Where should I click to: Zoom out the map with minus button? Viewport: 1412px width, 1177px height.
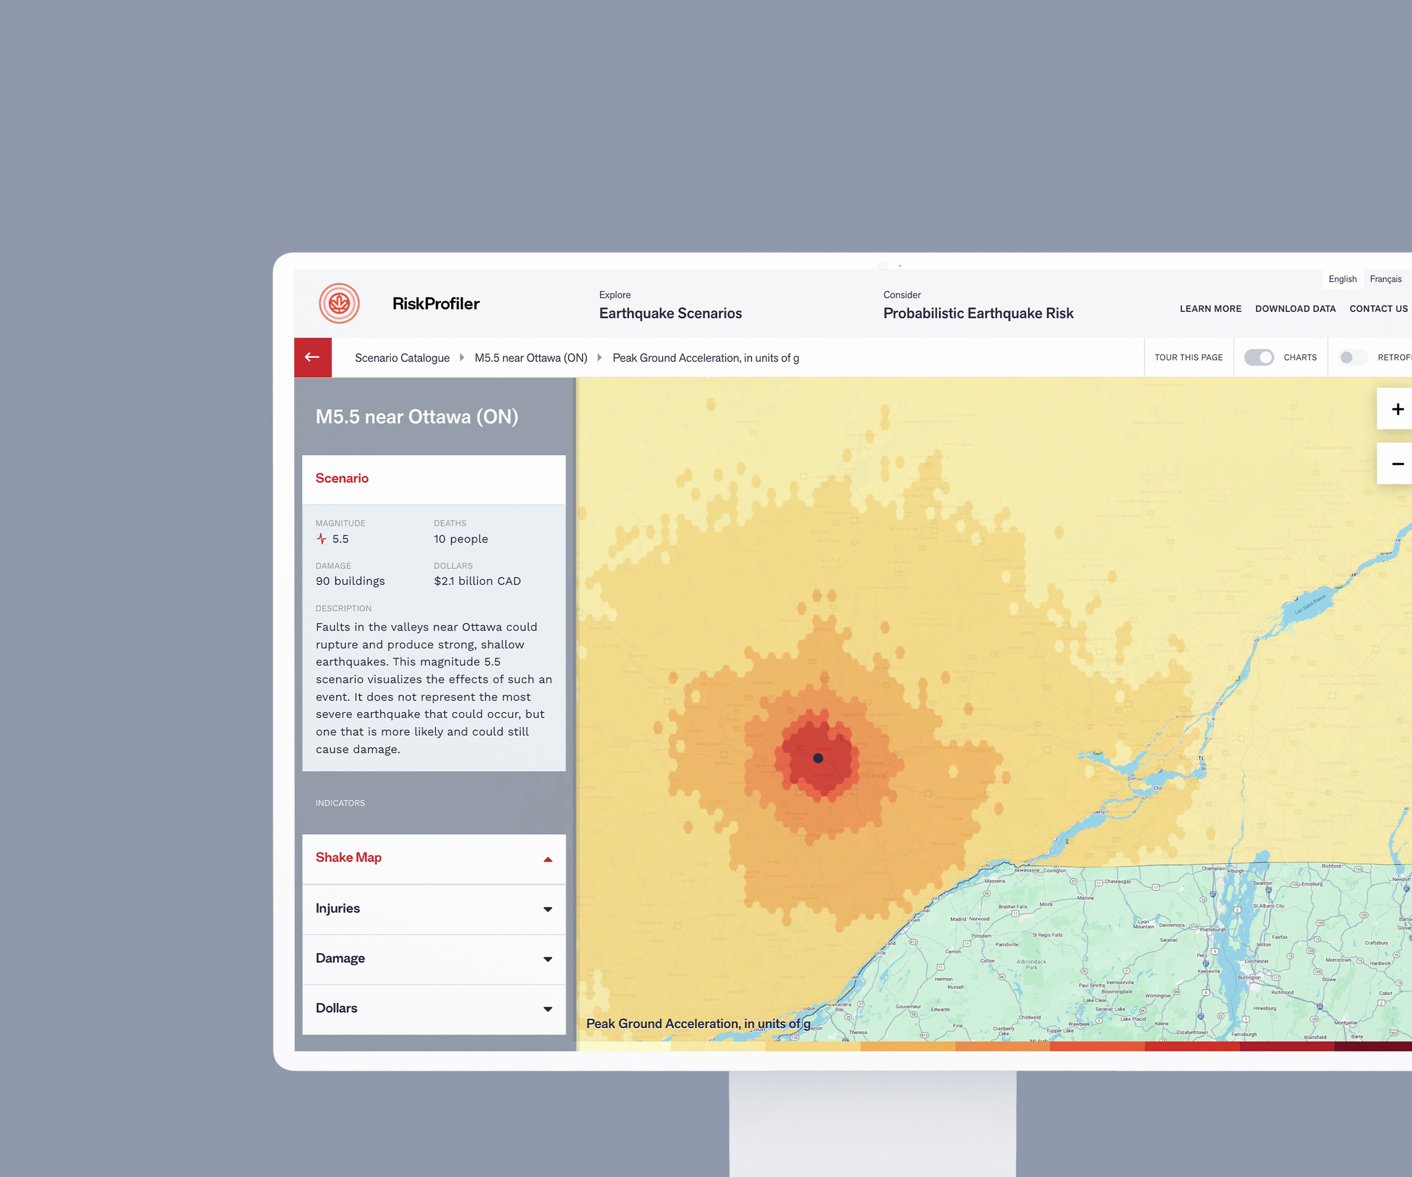1397,464
